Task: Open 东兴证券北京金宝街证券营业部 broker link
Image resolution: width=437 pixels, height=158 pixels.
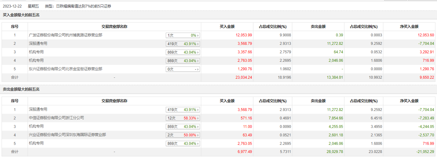Action: click(65, 69)
